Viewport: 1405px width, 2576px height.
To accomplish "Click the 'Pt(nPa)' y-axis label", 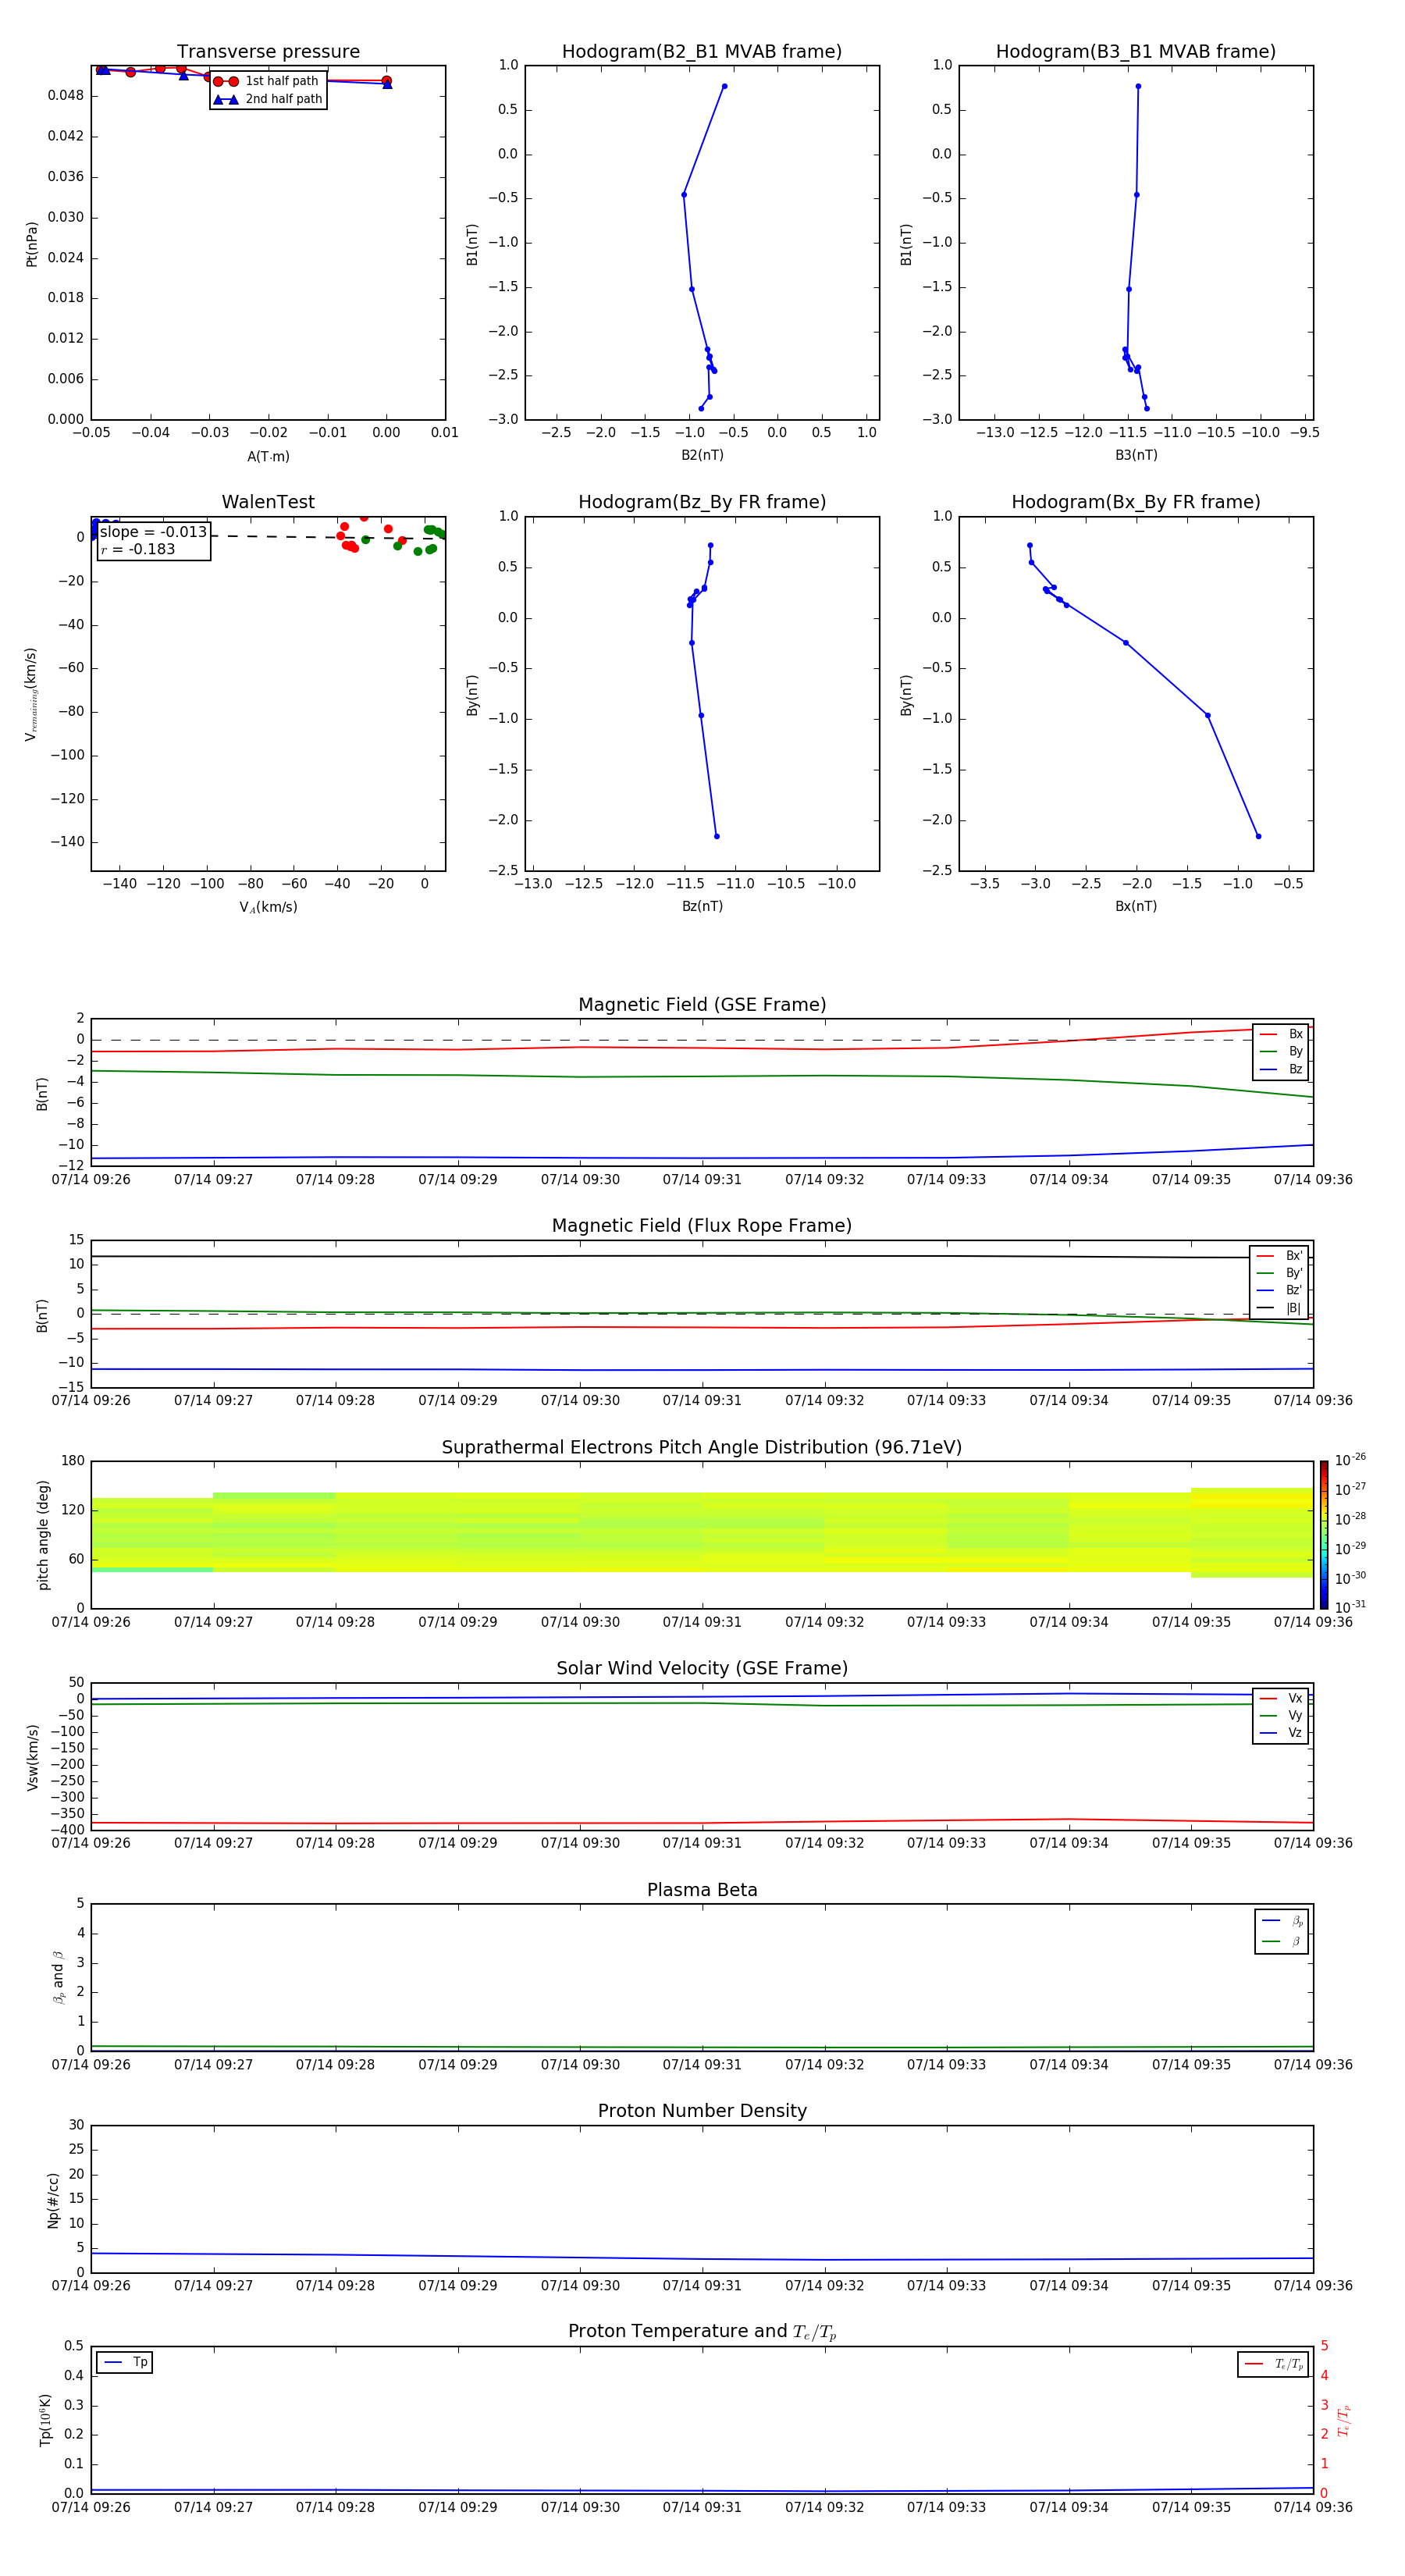I will click(x=32, y=244).
